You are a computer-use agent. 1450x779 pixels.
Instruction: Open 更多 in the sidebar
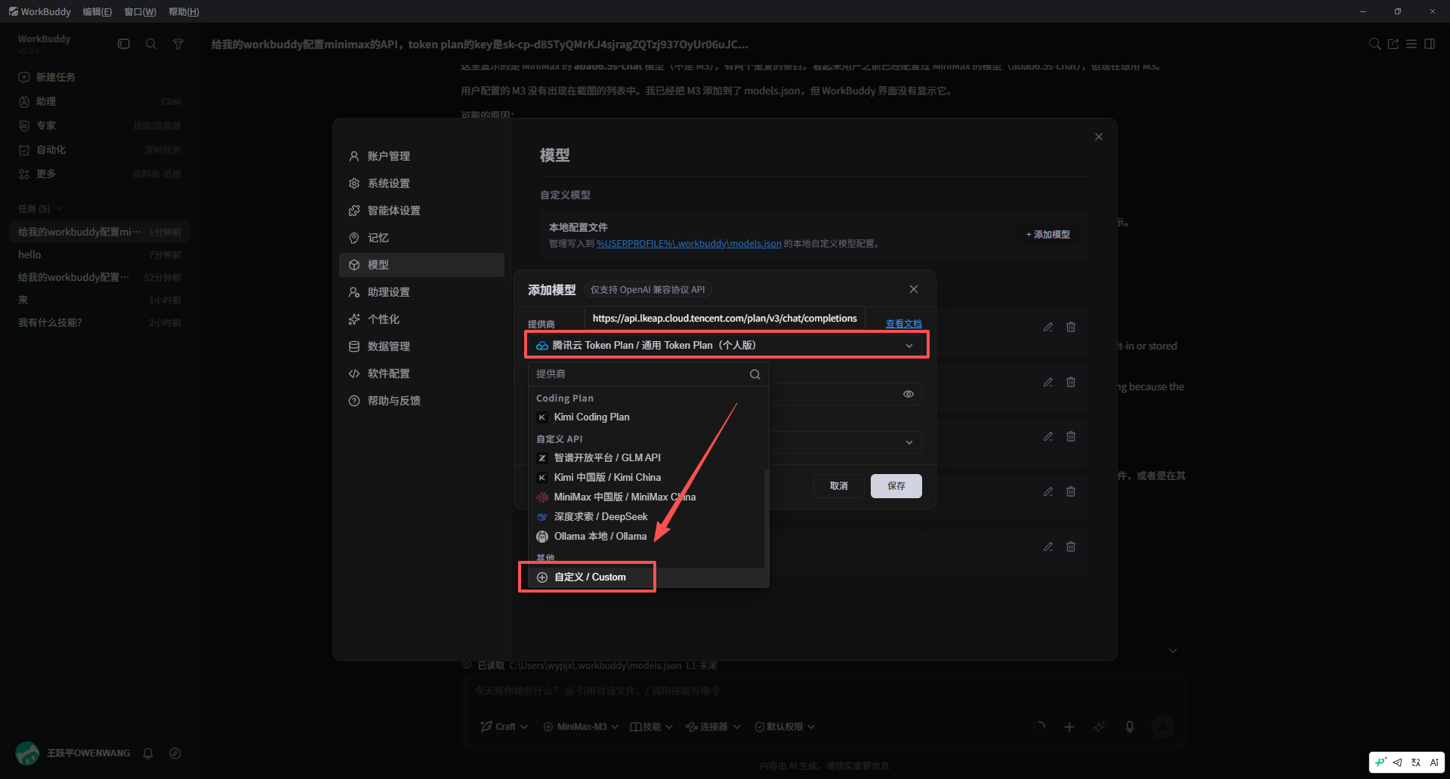click(x=100, y=174)
